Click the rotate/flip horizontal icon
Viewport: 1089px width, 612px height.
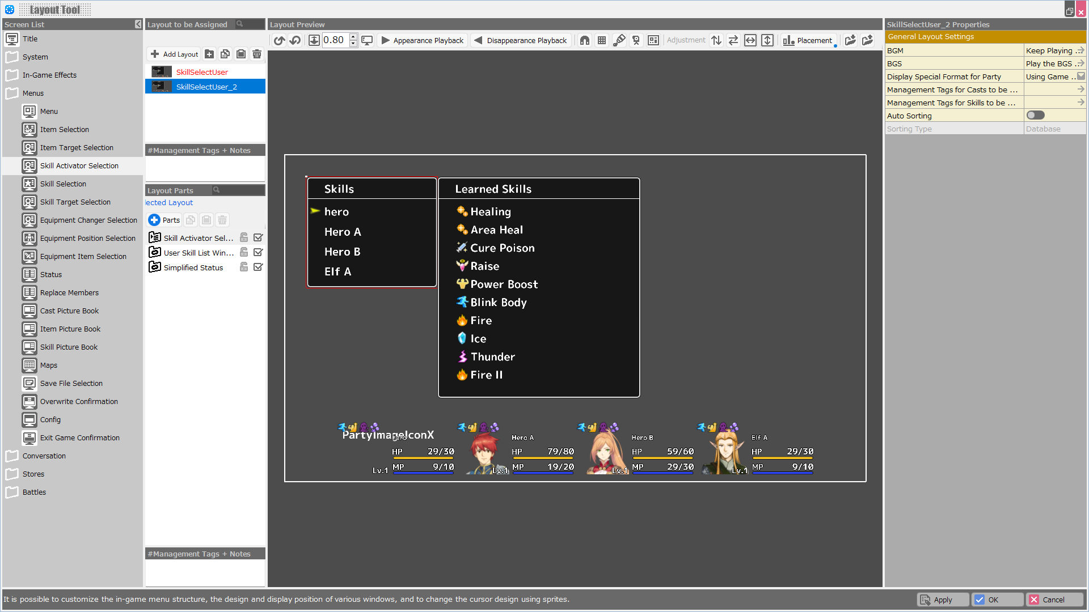750,40
